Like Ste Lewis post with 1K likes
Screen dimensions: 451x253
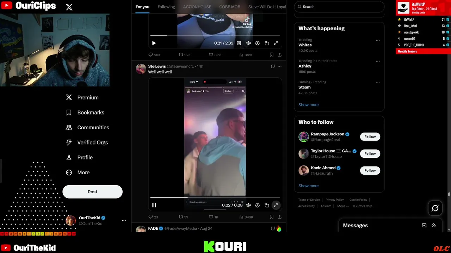click(214, 217)
